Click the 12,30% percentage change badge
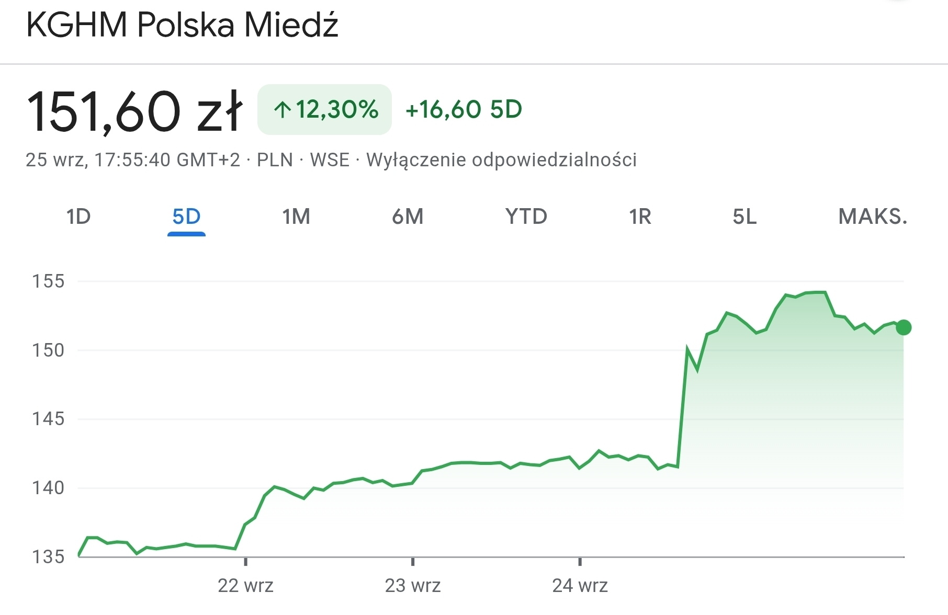 pos(336,110)
